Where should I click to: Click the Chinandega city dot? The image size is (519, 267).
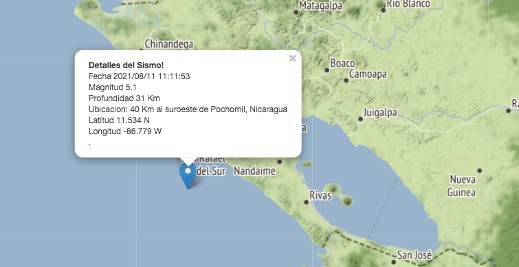(142, 50)
